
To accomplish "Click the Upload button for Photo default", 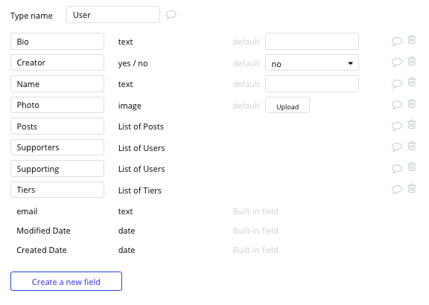I will [287, 105].
